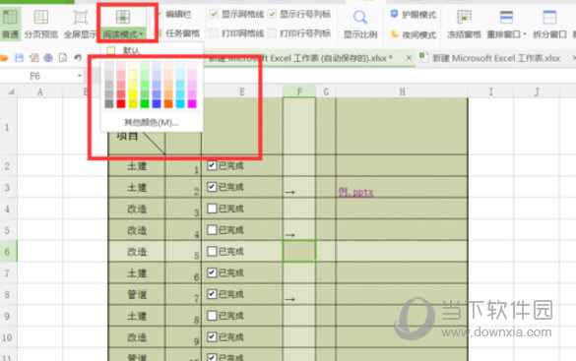Check 已完成 box in row 4
576x361 pixels.
(212, 209)
